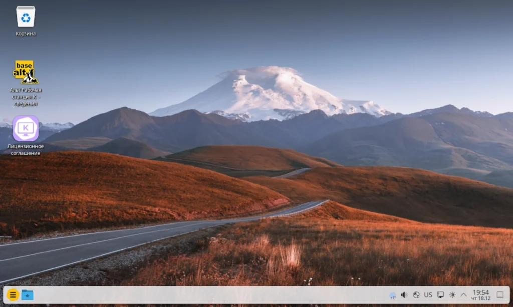This screenshot has width=513, height=307.
Task: Expand hidden system tray icons arrow
Action: pos(463,295)
